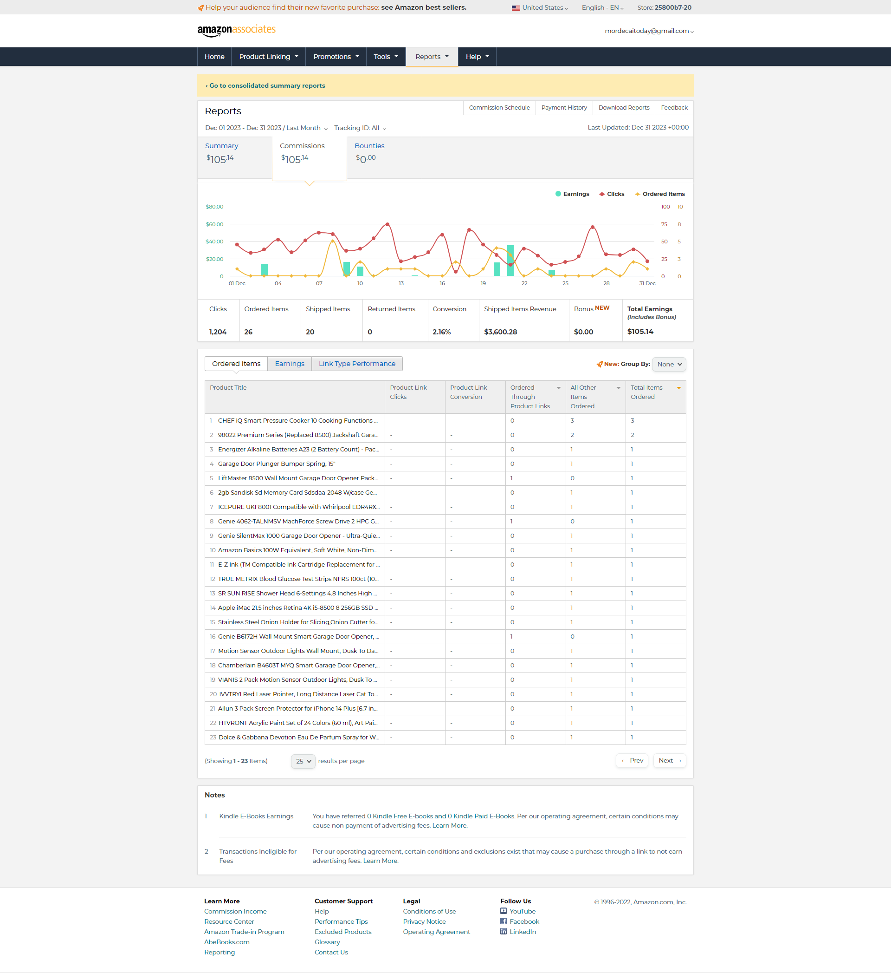Select the Earnings table tab
The width and height of the screenshot is (891, 973).
tap(289, 364)
